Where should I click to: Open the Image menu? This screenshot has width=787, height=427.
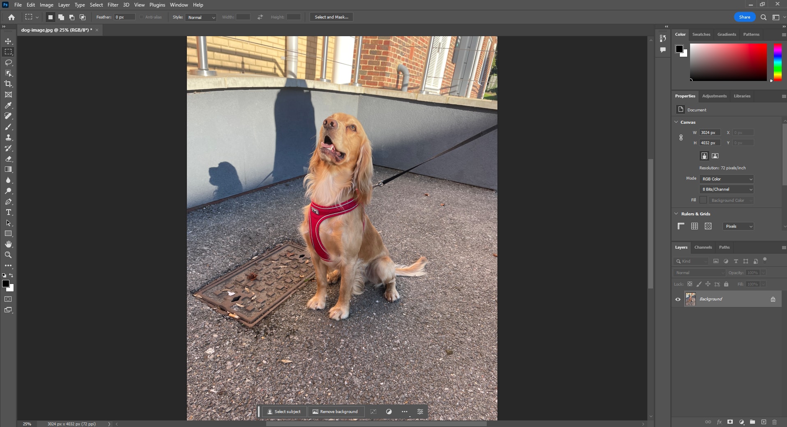[x=46, y=5]
